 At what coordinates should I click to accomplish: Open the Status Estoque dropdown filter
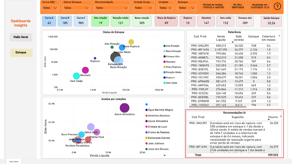(x=76, y=8)
